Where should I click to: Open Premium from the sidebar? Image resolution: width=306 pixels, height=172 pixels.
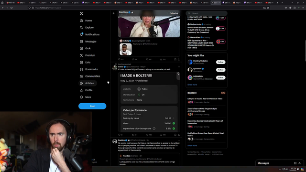(x=87, y=55)
